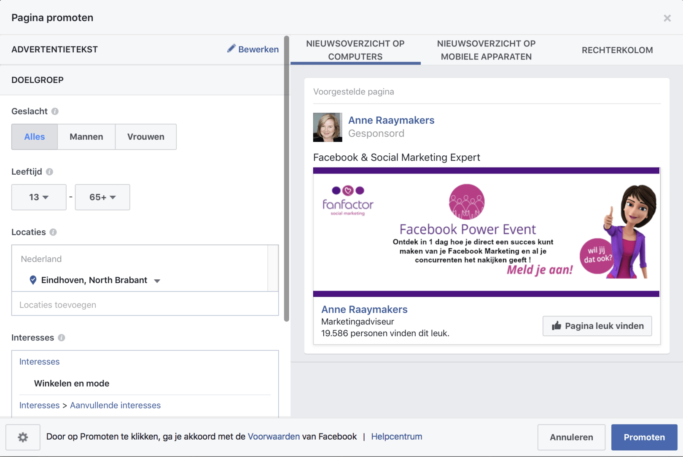683x457 pixels.
Task: Click the Aanvullende interesses link
Action: 115,405
